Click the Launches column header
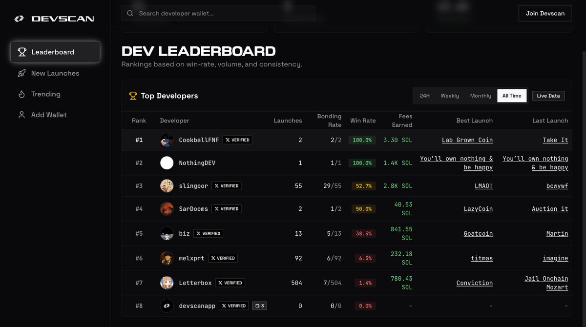 coord(288,121)
